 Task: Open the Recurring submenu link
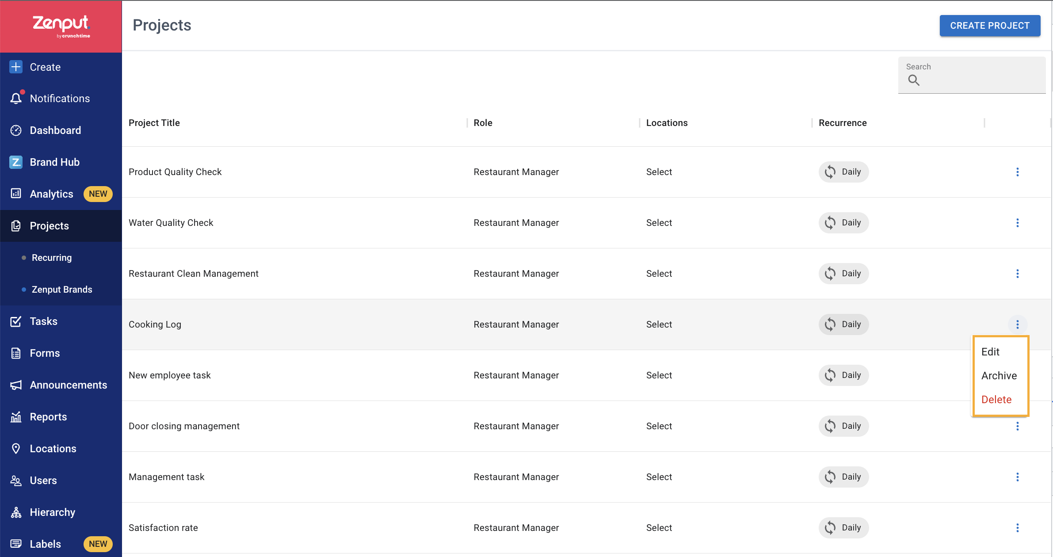click(x=52, y=258)
